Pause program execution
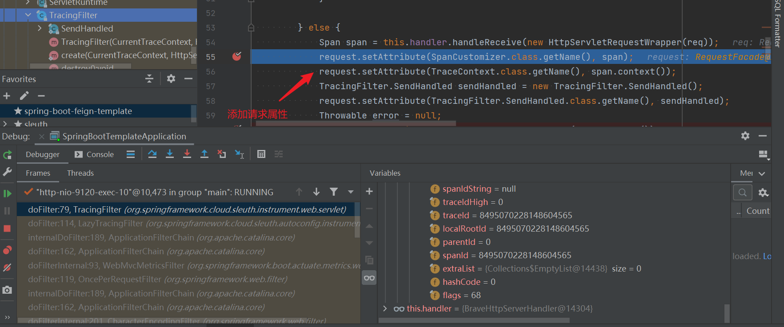 point(8,211)
